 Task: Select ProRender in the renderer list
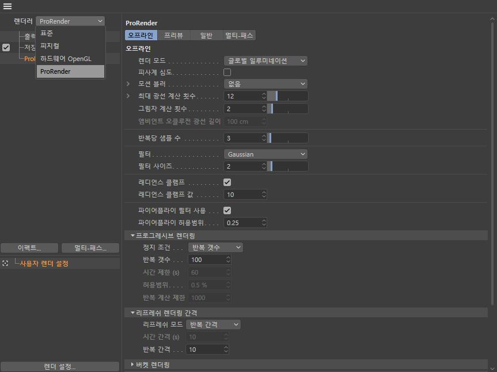[x=70, y=71]
